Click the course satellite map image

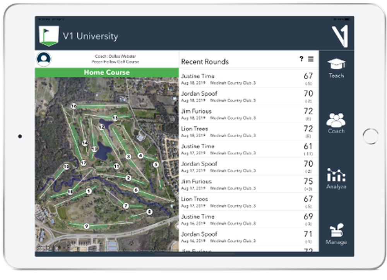(107, 164)
